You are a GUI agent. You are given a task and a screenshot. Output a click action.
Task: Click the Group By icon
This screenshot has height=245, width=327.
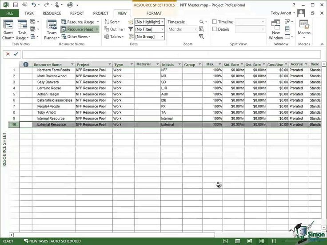[x=131, y=37]
